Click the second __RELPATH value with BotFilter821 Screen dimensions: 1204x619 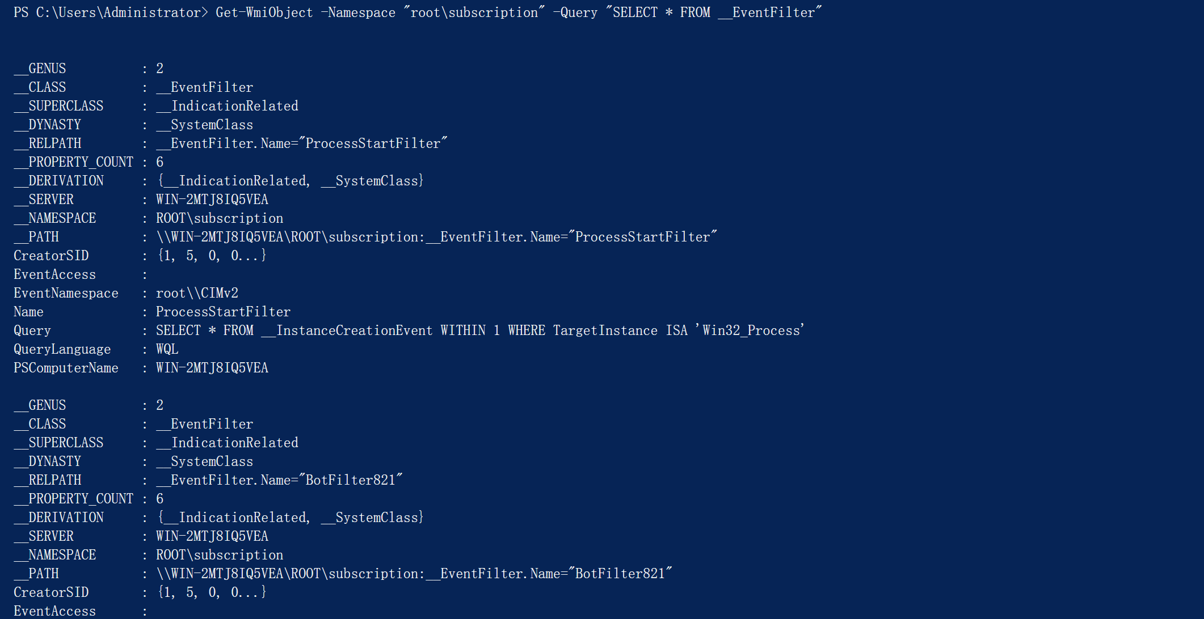click(279, 480)
